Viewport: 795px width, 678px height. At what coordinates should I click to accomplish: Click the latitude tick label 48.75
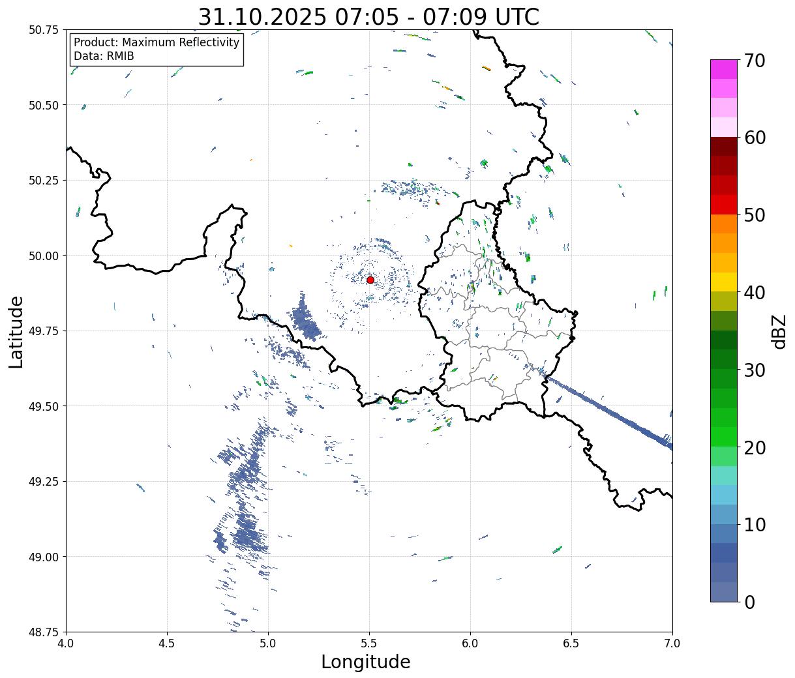point(44,632)
